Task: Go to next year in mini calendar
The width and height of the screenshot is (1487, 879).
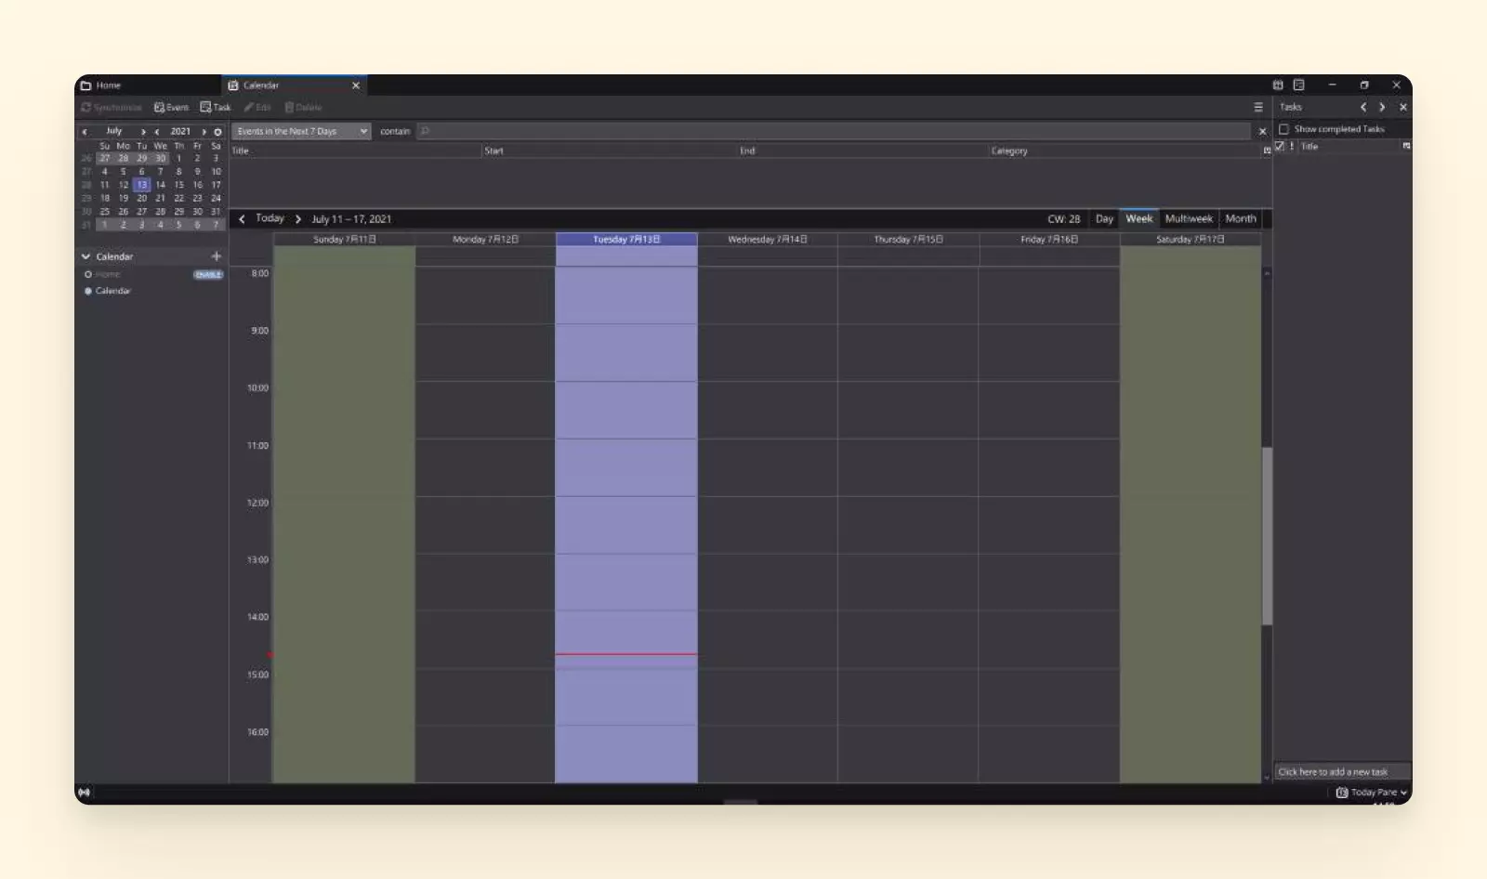Action: pos(204,132)
